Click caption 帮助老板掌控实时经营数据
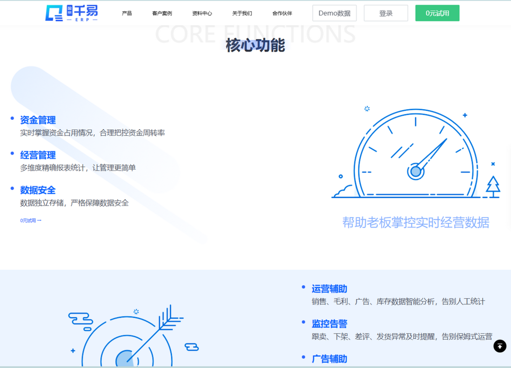This screenshot has height=368, width=511. (x=416, y=223)
